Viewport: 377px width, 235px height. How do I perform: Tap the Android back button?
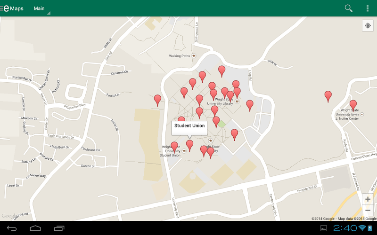(11, 228)
